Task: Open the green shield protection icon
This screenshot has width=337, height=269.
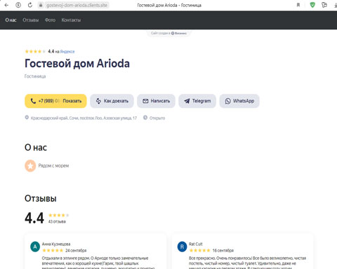Action: coord(312,5)
